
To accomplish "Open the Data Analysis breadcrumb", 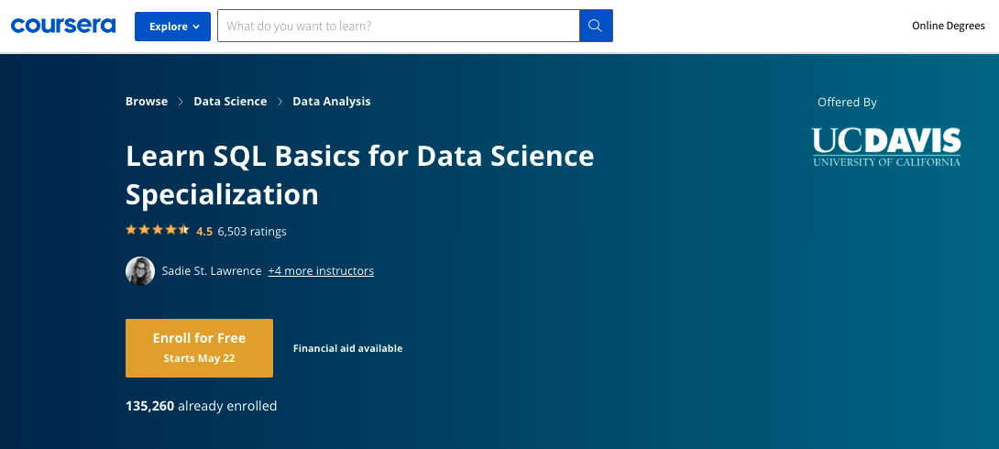I will tap(331, 102).
